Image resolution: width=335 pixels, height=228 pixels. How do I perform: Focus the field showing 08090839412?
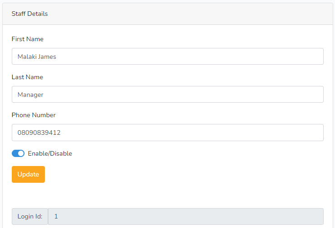[167, 133]
